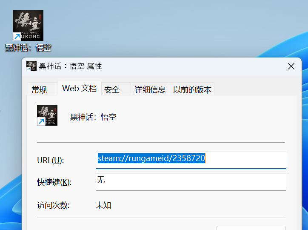Select the Web 文档 tab
The height and width of the screenshot is (230, 308).
[80, 89]
